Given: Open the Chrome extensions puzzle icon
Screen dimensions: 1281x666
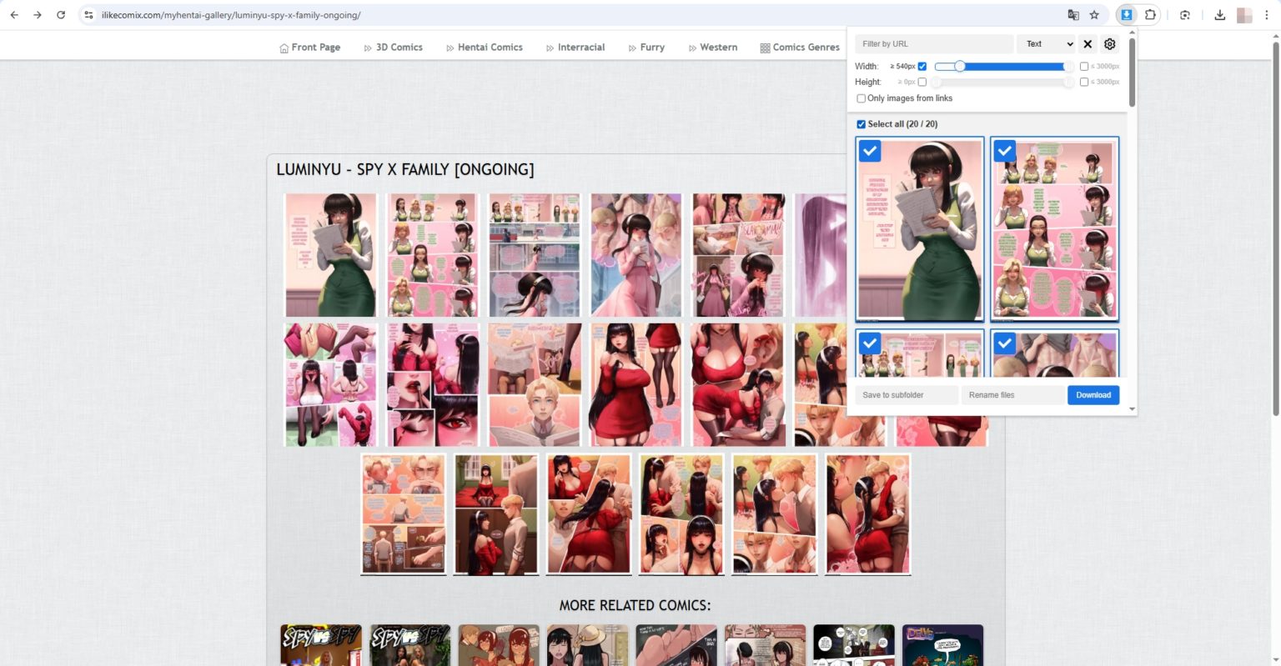Looking at the screenshot, I should click(1151, 14).
